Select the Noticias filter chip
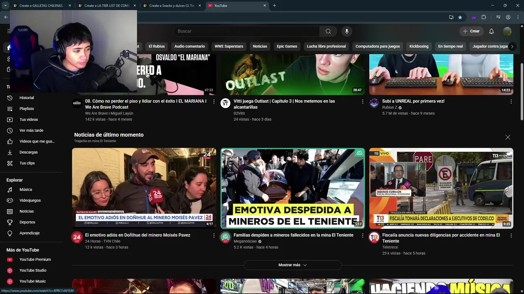This screenshot has height=294, width=524. (x=260, y=47)
